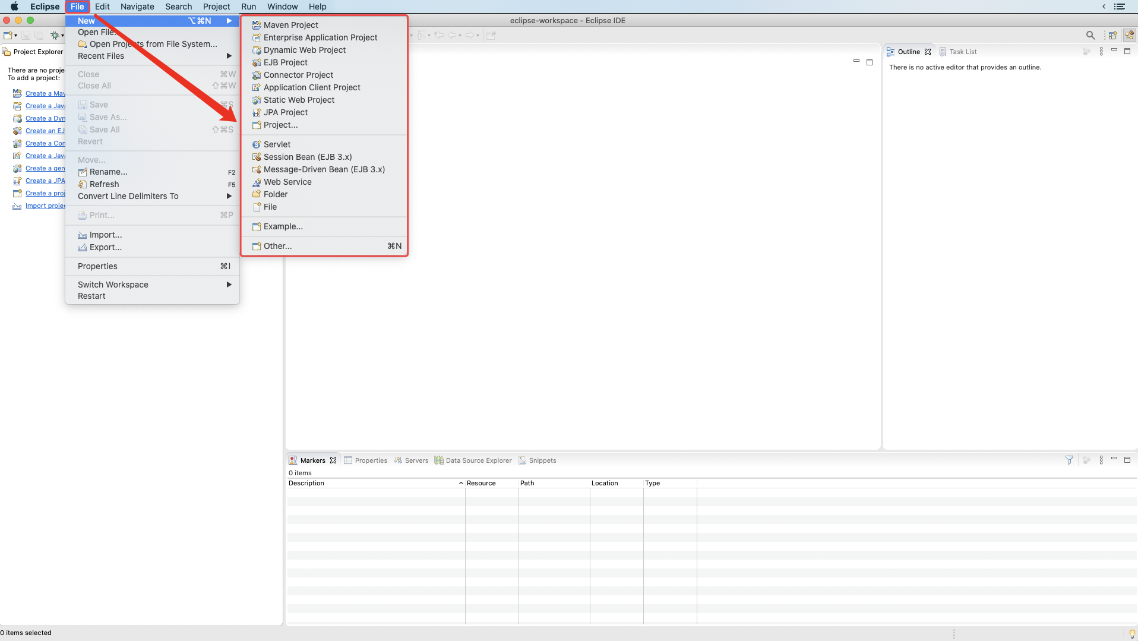The height and width of the screenshot is (641, 1138).
Task: Open the Project menu
Action: tap(216, 7)
